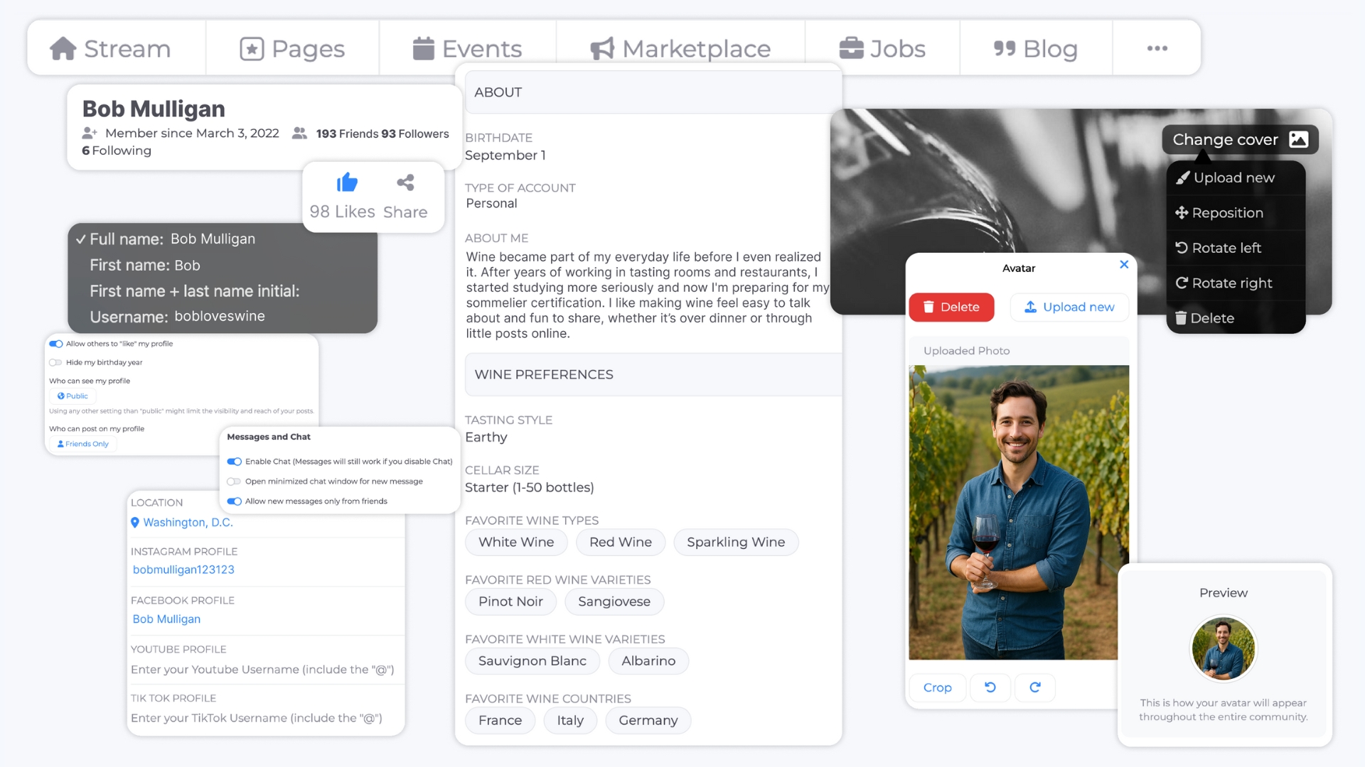
Task: Click the uploaded vineyard avatar photo
Action: (1018, 512)
